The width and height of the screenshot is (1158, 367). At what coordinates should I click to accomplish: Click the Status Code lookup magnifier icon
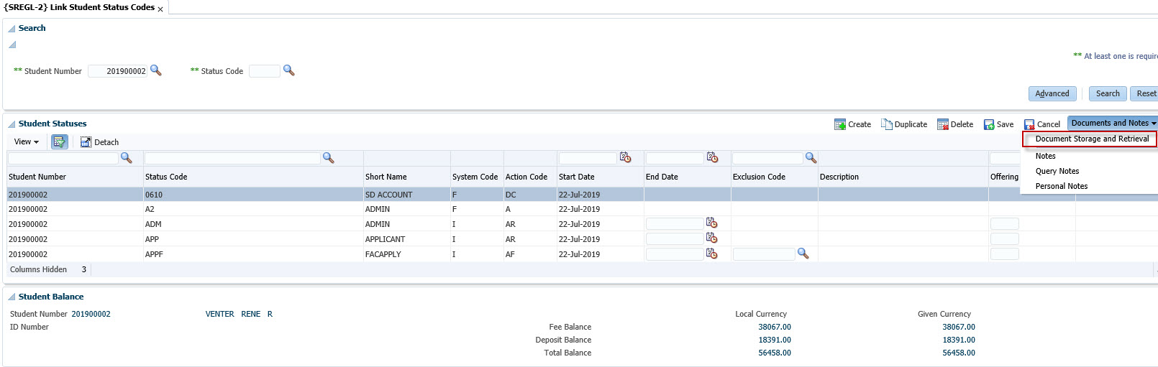[288, 70]
